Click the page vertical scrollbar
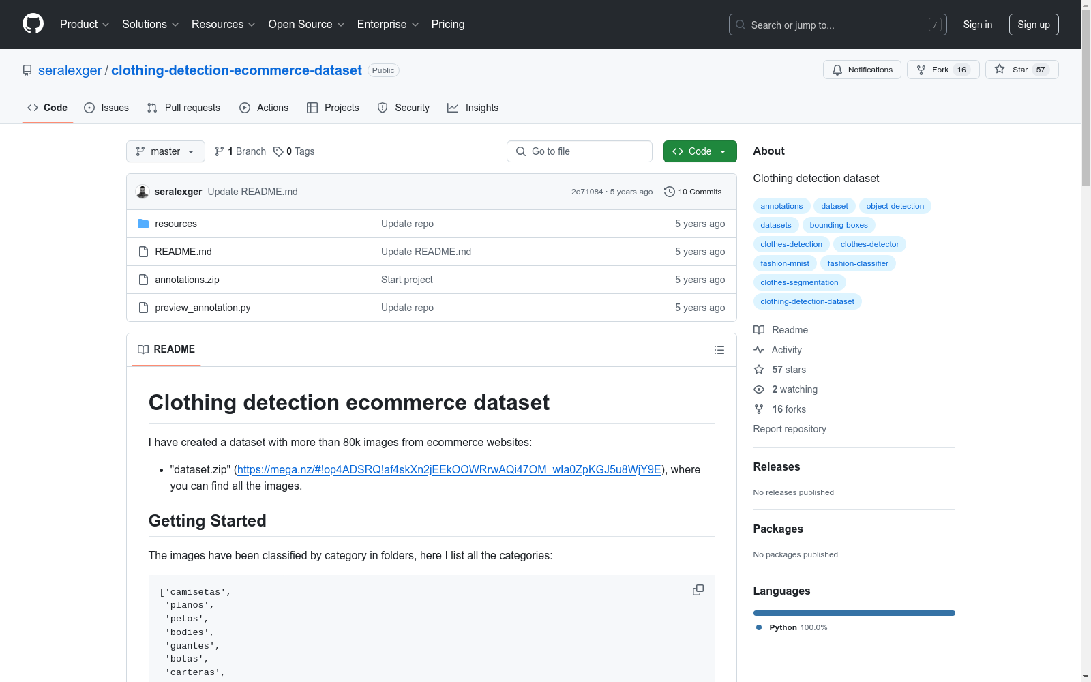The image size is (1091, 682). [x=1086, y=99]
